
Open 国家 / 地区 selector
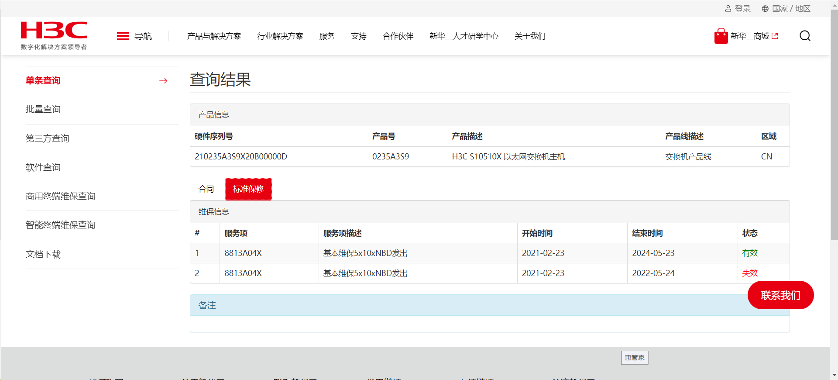791,9
